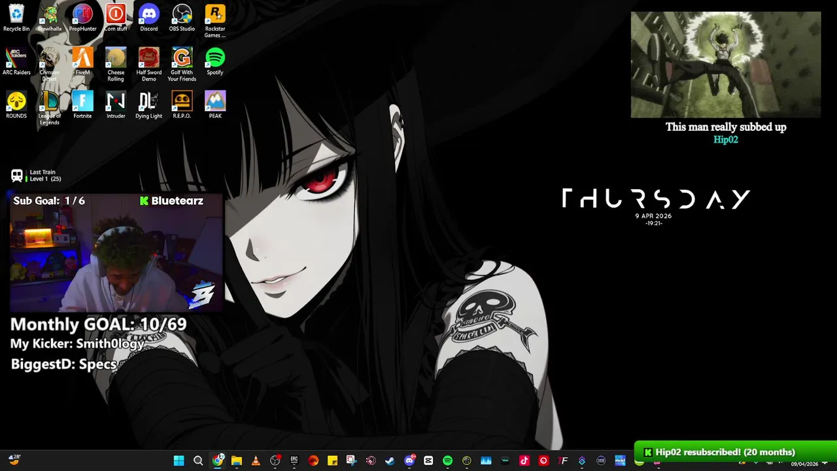Open the Recycle Bin desktop icon

click(16, 18)
